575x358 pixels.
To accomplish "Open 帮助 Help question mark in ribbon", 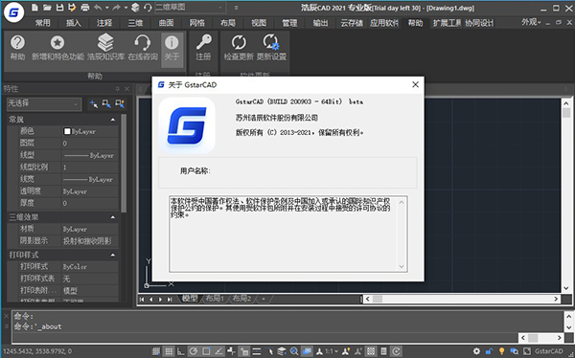I will 17,47.
